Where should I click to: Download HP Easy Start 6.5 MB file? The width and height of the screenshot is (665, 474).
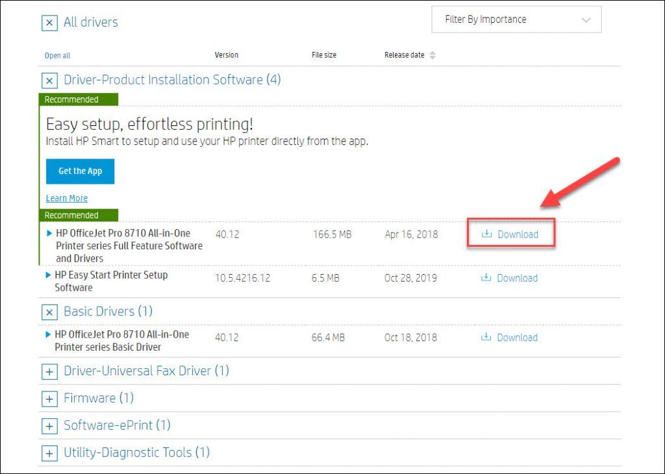(x=509, y=278)
